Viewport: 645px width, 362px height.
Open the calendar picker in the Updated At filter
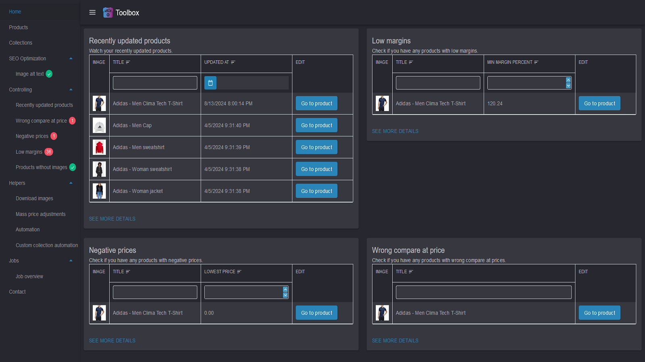tap(210, 82)
